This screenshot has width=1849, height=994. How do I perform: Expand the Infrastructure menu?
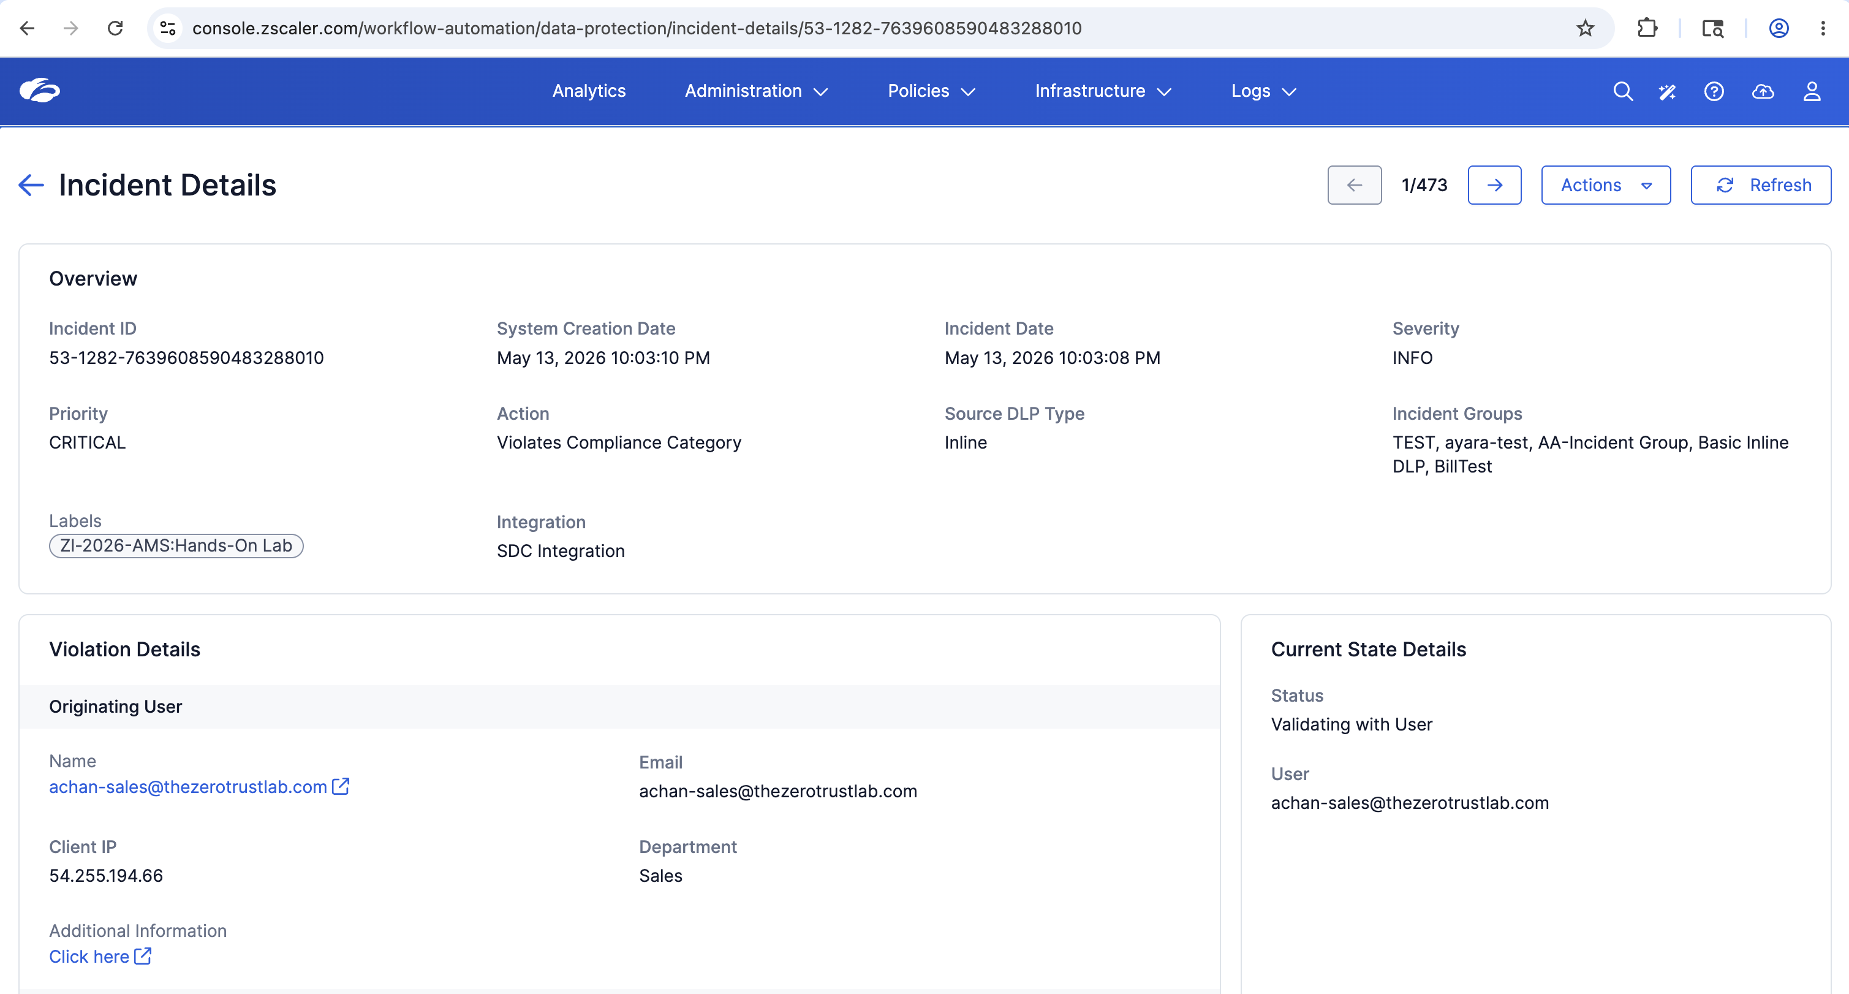coord(1103,91)
